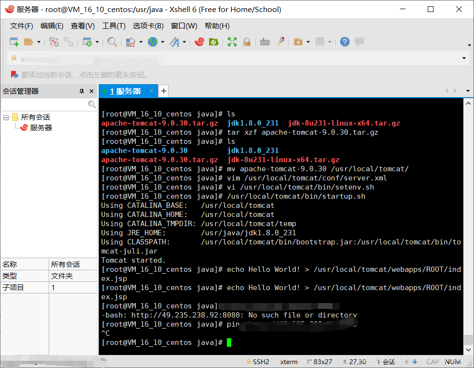This screenshot has width=474, height=368.
Task: Select the 所有会话 folder
Action: click(35, 117)
